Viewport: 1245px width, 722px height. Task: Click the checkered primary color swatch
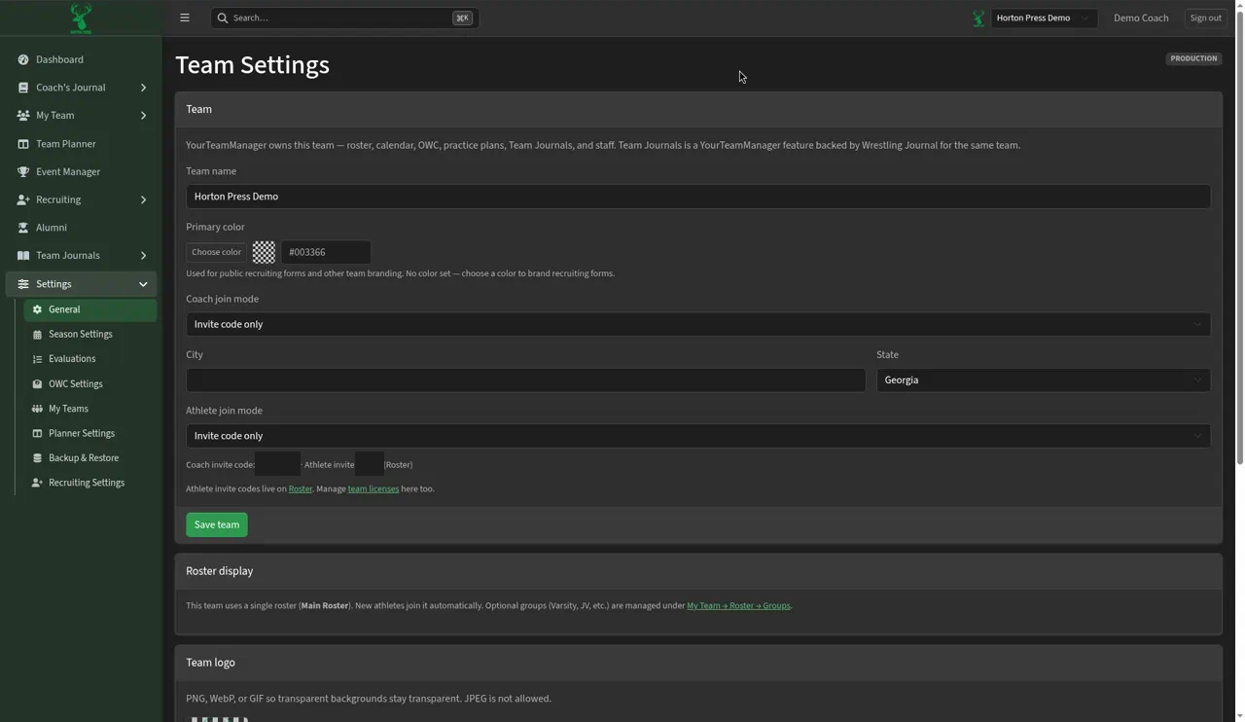264,252
